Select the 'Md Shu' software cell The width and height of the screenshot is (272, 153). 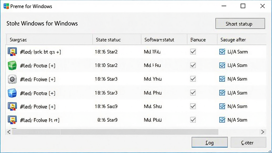pyautogui.click(x=153, y=106)
